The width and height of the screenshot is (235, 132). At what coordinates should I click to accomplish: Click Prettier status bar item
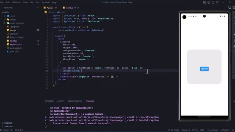225,130
